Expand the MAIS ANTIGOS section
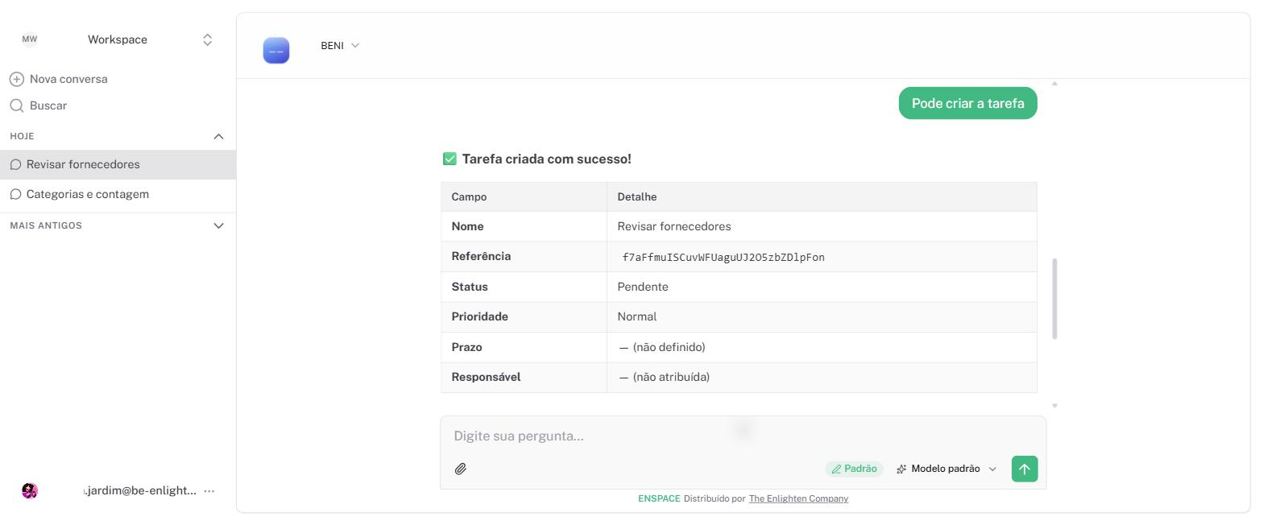This screenshot has width=1263, height=525. coord(218,225)
